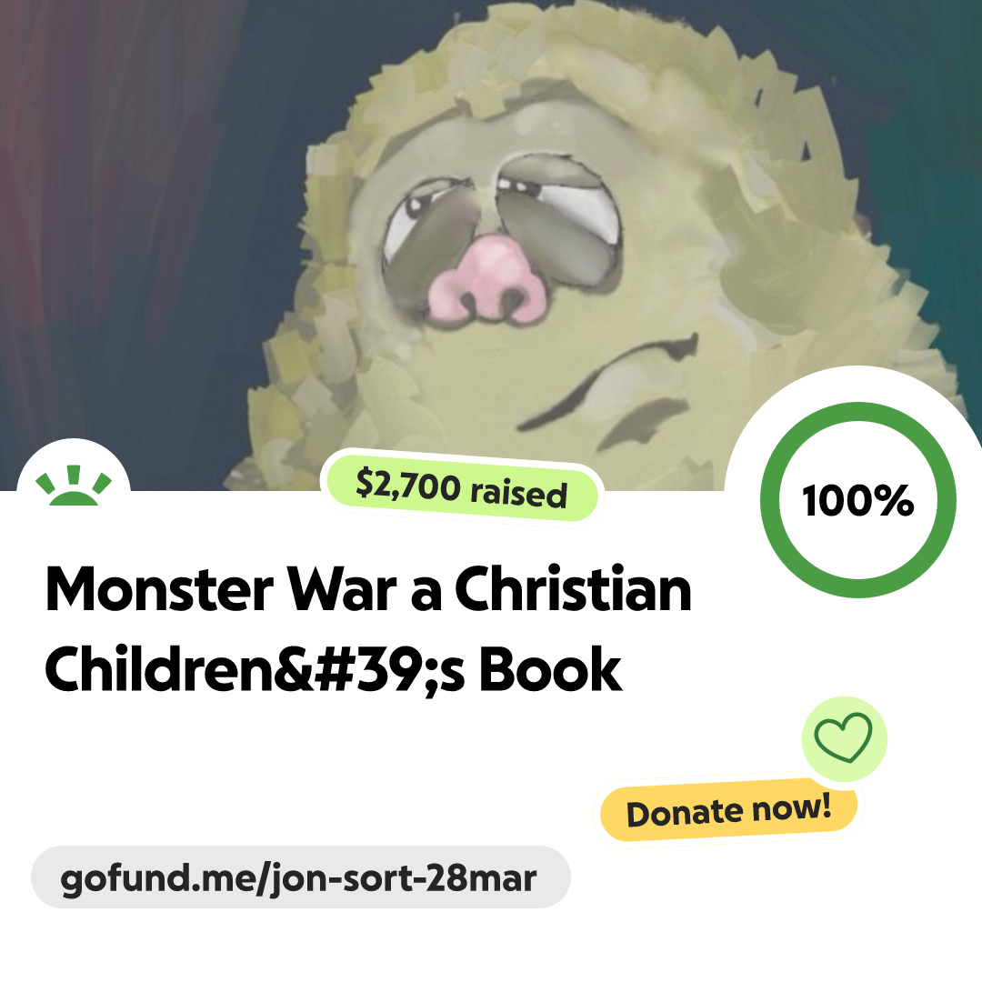
Task: Click the Children's Book title line
Action: (x=333, y=669)
